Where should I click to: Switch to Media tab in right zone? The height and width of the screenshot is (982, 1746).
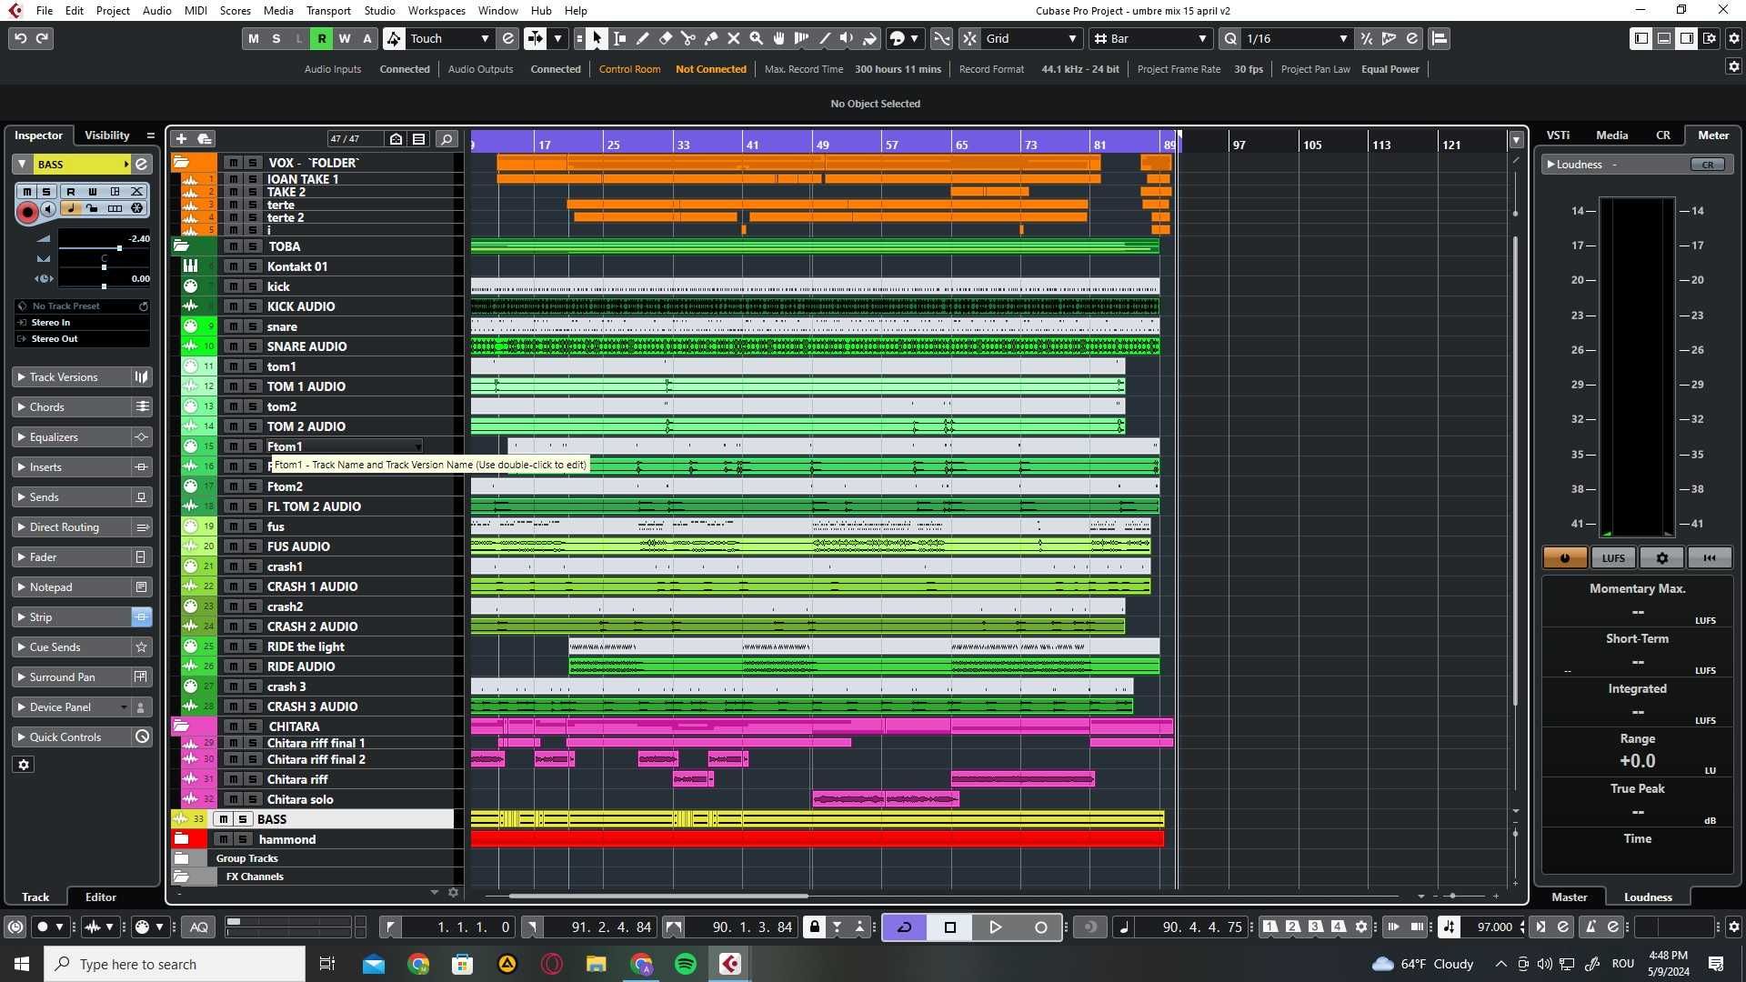1611,135
